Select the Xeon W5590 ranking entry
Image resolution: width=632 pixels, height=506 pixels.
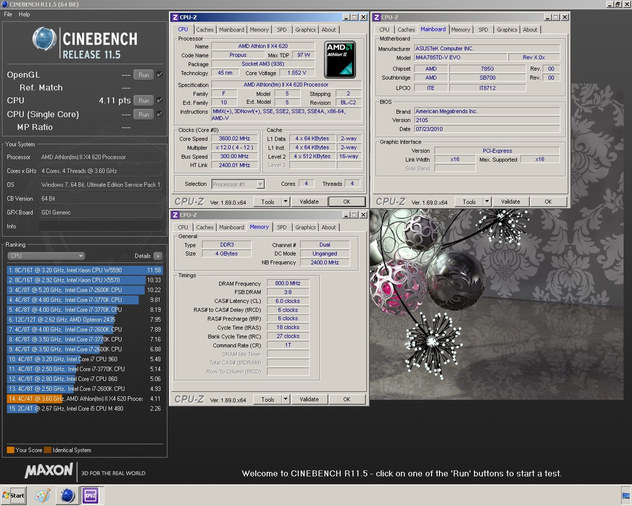point(84,270)
